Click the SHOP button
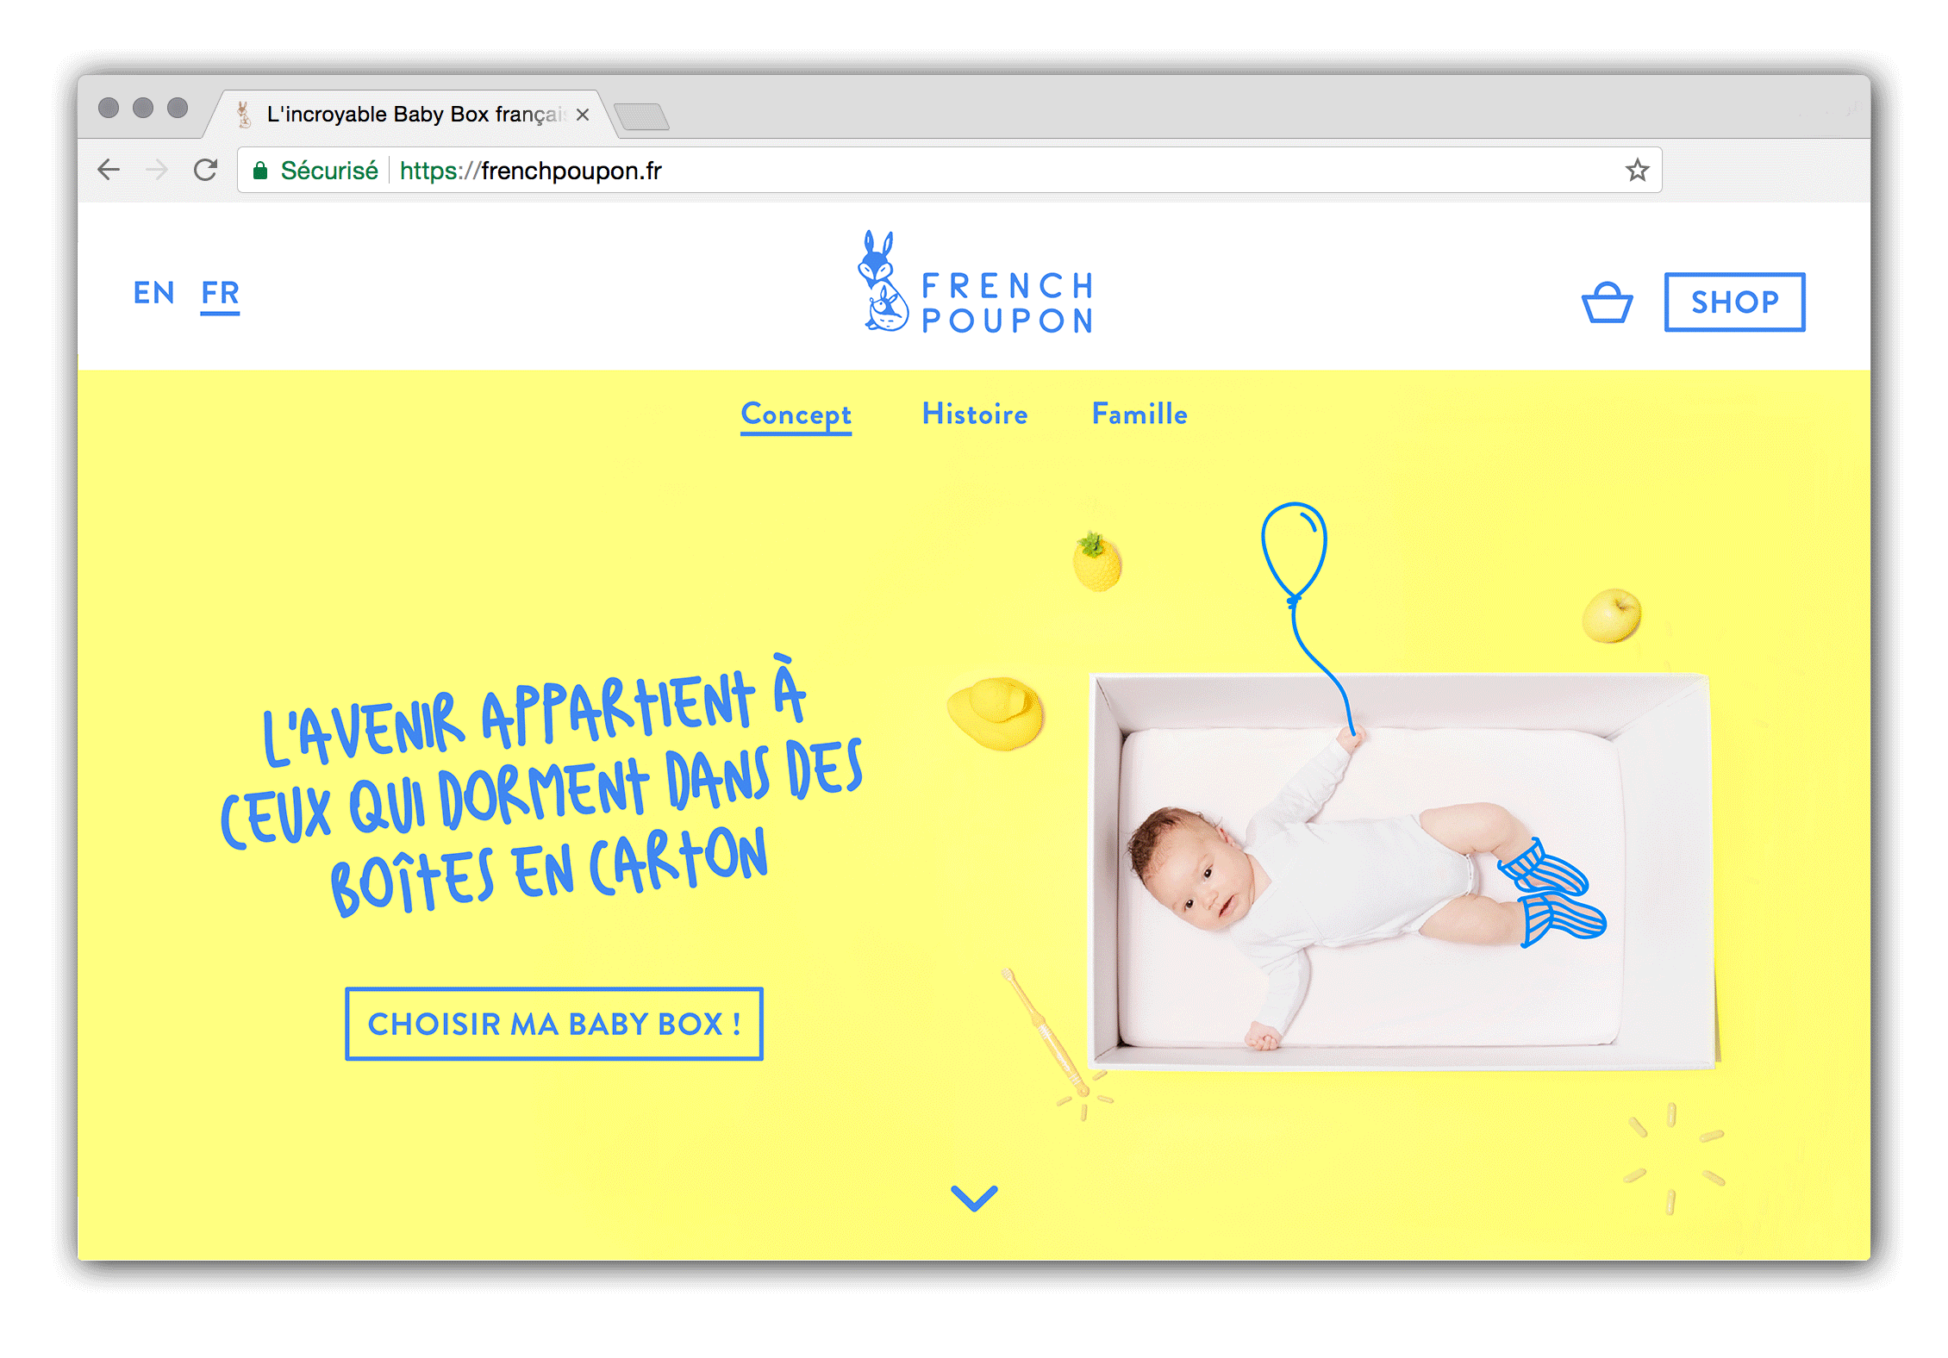The height and width of the screenshot is (1358, 1948). [1734, 302]
